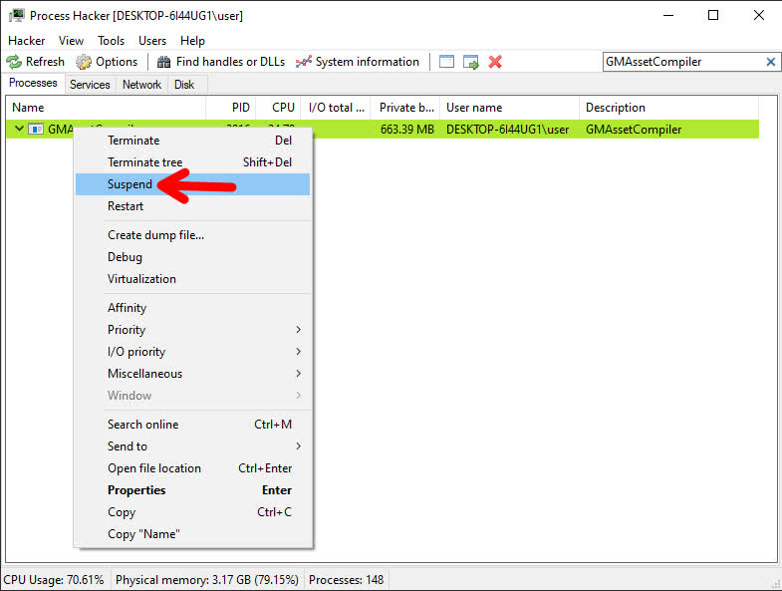
Task: Select Open file location entry
Action: pos(192,468)
